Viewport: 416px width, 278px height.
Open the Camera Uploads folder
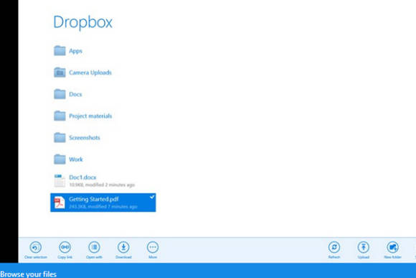coord(82,73)
